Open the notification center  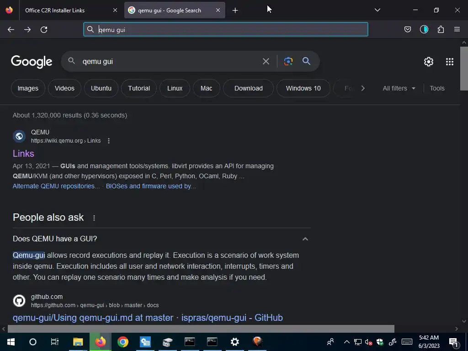pyautogui.click(x=453, y=342)
